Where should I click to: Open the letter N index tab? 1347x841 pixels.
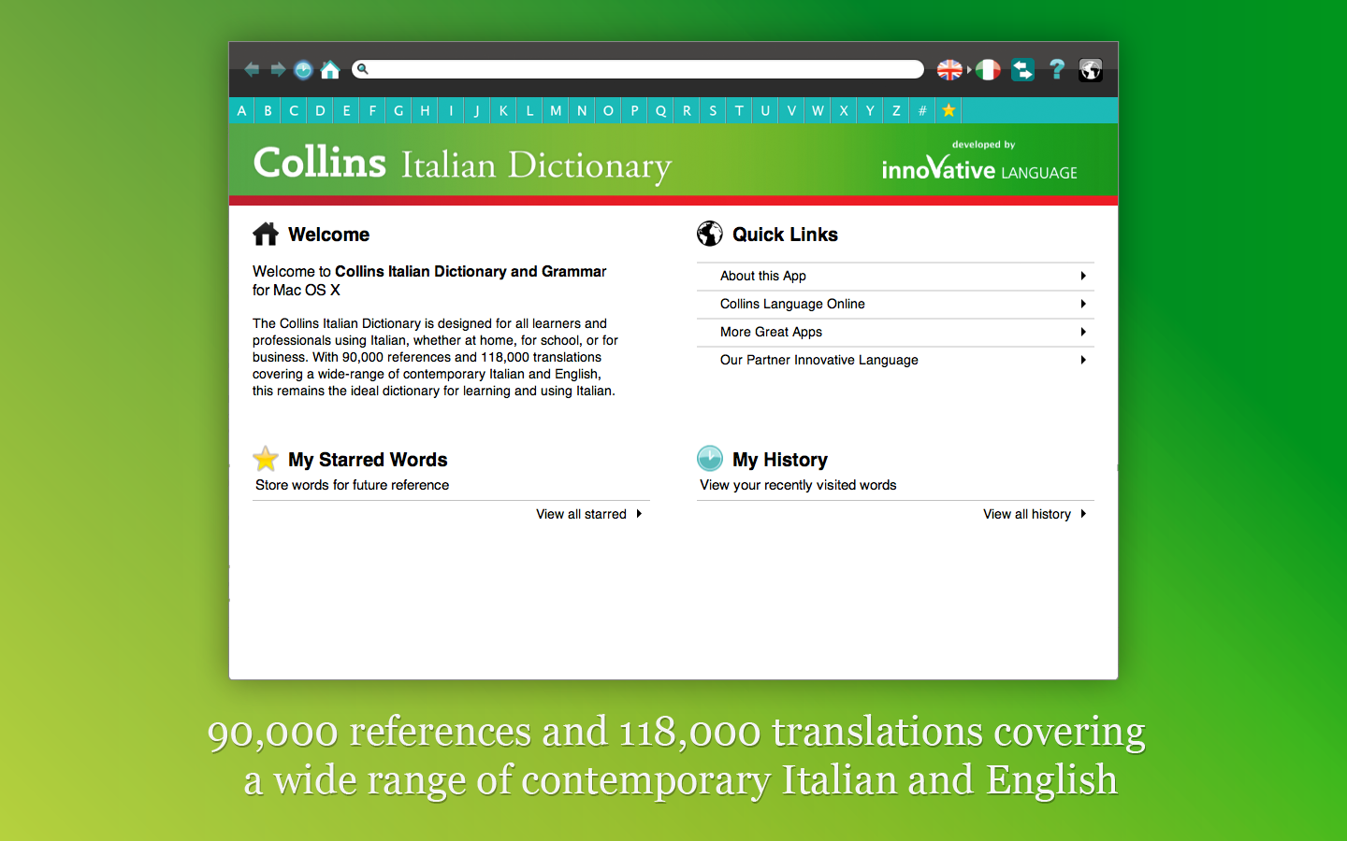tap(582, 110)
